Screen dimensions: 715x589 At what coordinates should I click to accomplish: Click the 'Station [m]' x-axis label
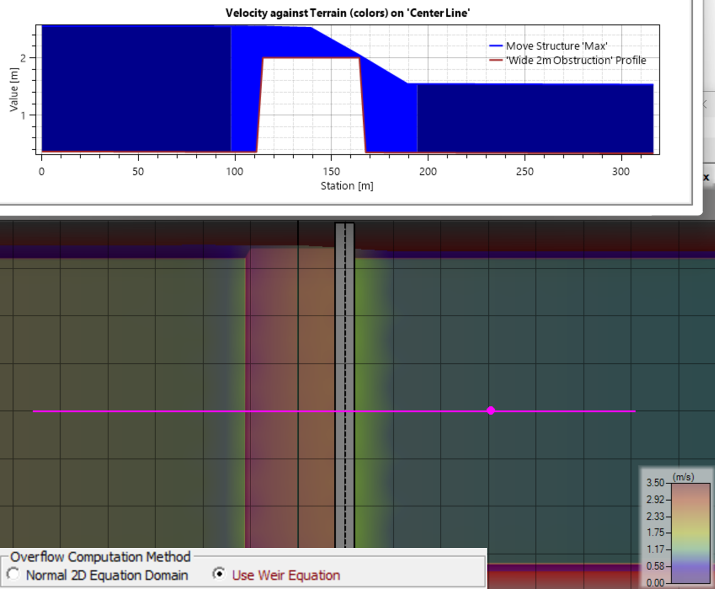pyautogui.click(x=347, y=186)
